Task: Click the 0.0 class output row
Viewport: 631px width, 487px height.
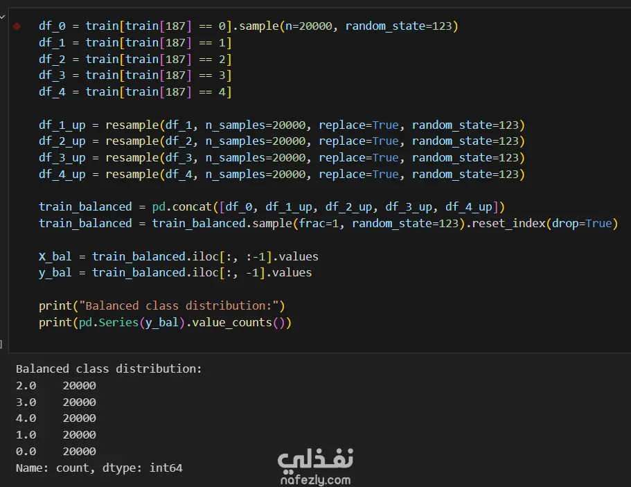Action: click(55, 452)
